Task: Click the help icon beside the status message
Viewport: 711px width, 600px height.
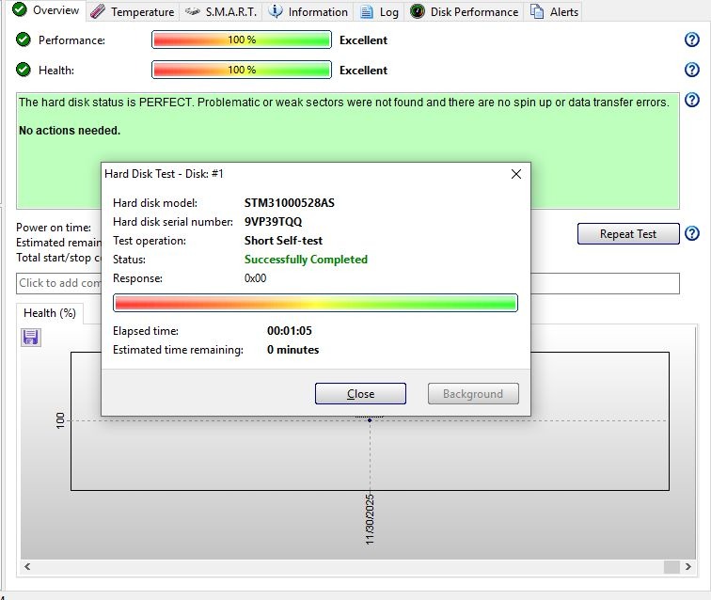Action: 692,101
